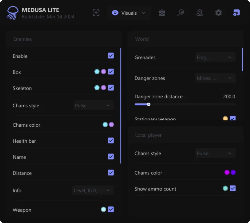250x223 pixels.
Task: Pick the Skeleton purple color swatch
Action: [103, 88]
